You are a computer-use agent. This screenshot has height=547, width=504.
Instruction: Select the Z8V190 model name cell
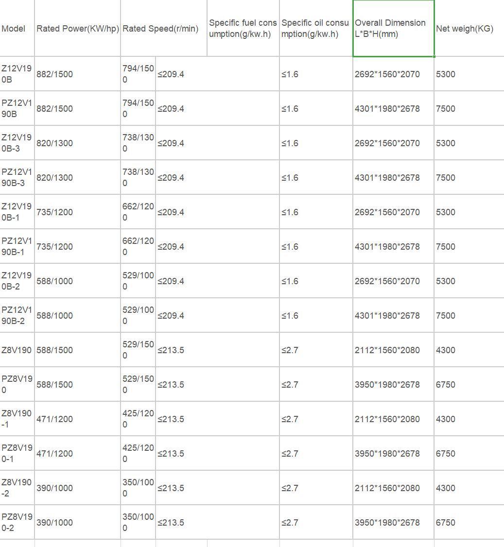click(x=17, y=350)
